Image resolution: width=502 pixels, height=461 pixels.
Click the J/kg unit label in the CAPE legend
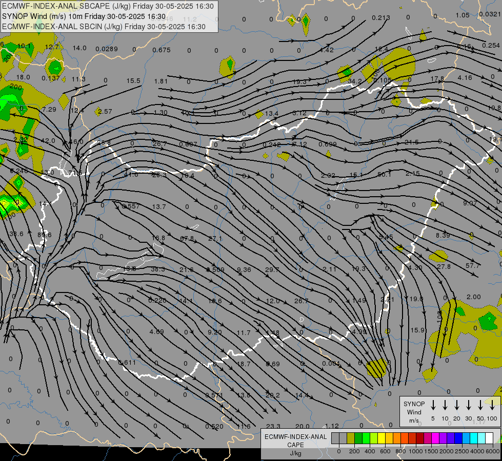(295, 453)
